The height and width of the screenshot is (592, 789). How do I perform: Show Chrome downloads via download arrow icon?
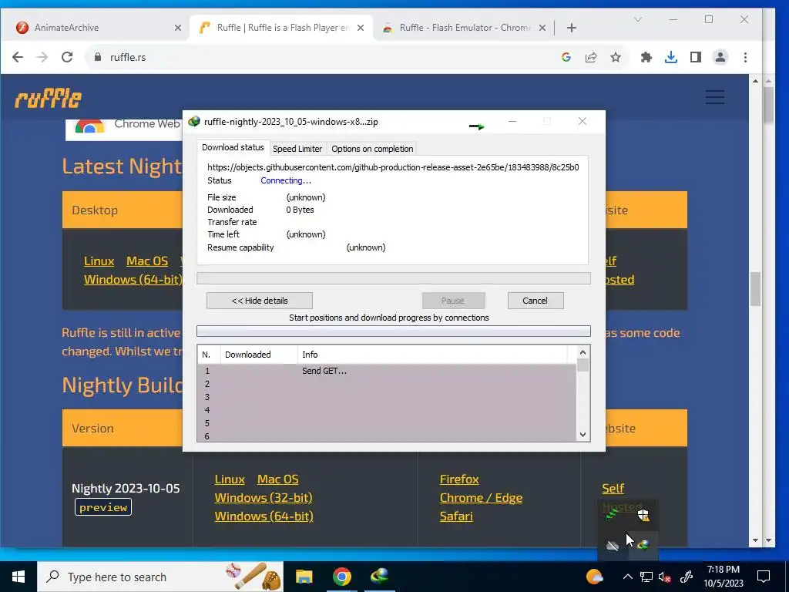click(671, 57)
